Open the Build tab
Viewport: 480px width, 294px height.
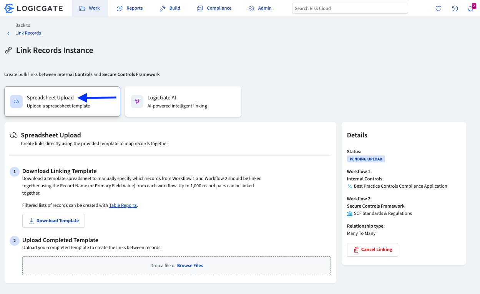pyautogui.click(x=170, y=8)
